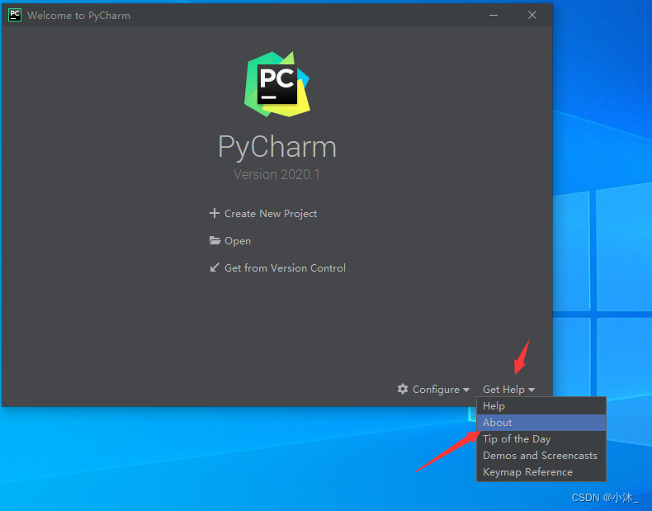This screenshot has width=652, height=511.
Task: Expand the Configure dropdown
Action: click(441, 389)
